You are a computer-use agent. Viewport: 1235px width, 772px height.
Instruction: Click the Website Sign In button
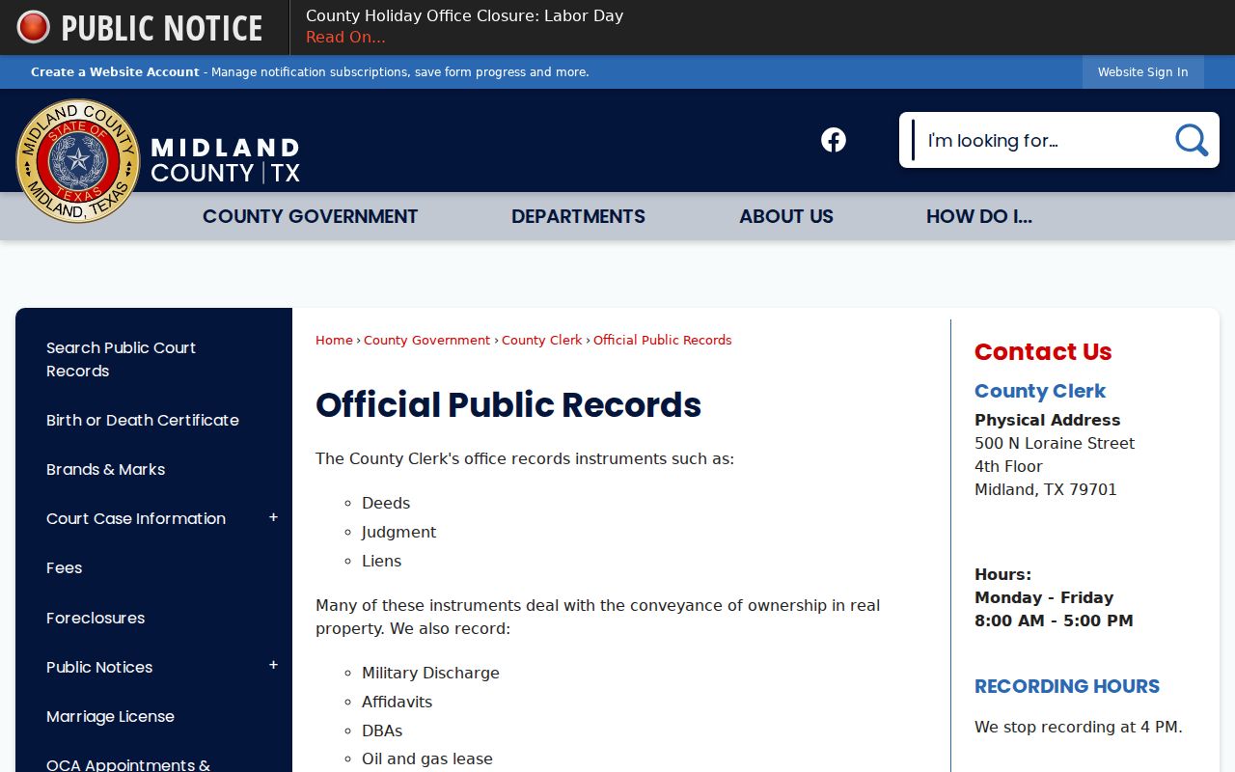click(1142, 72)
